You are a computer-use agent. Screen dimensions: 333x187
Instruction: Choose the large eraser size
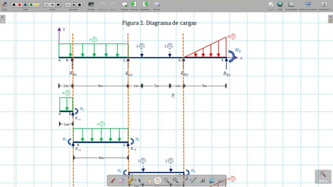80,5
